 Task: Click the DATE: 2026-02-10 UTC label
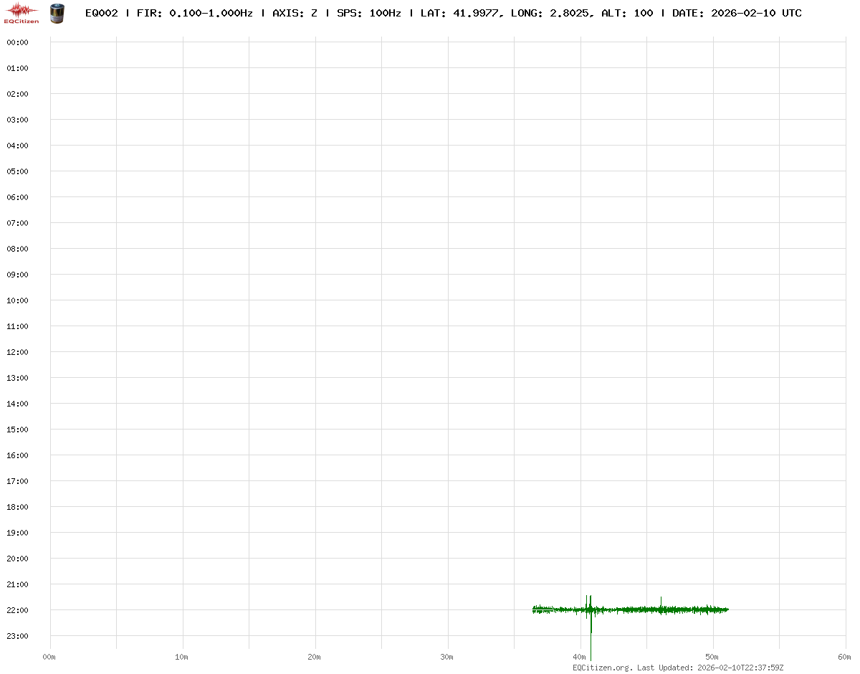[737, 14]
